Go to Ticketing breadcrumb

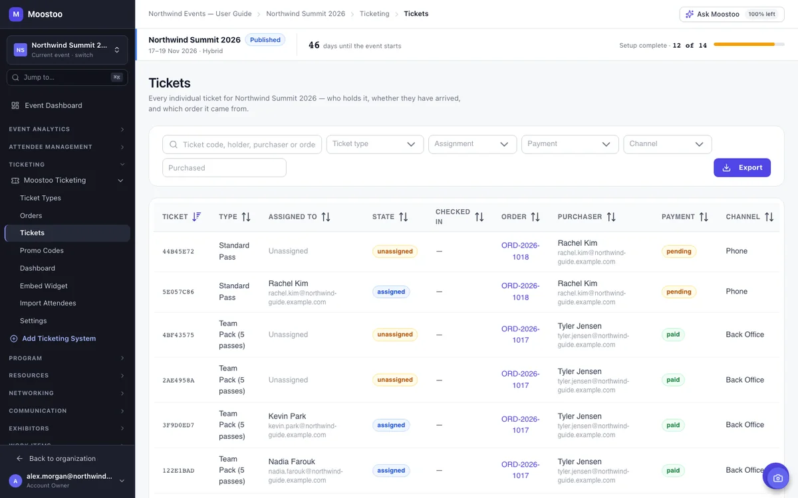[374, 14]
